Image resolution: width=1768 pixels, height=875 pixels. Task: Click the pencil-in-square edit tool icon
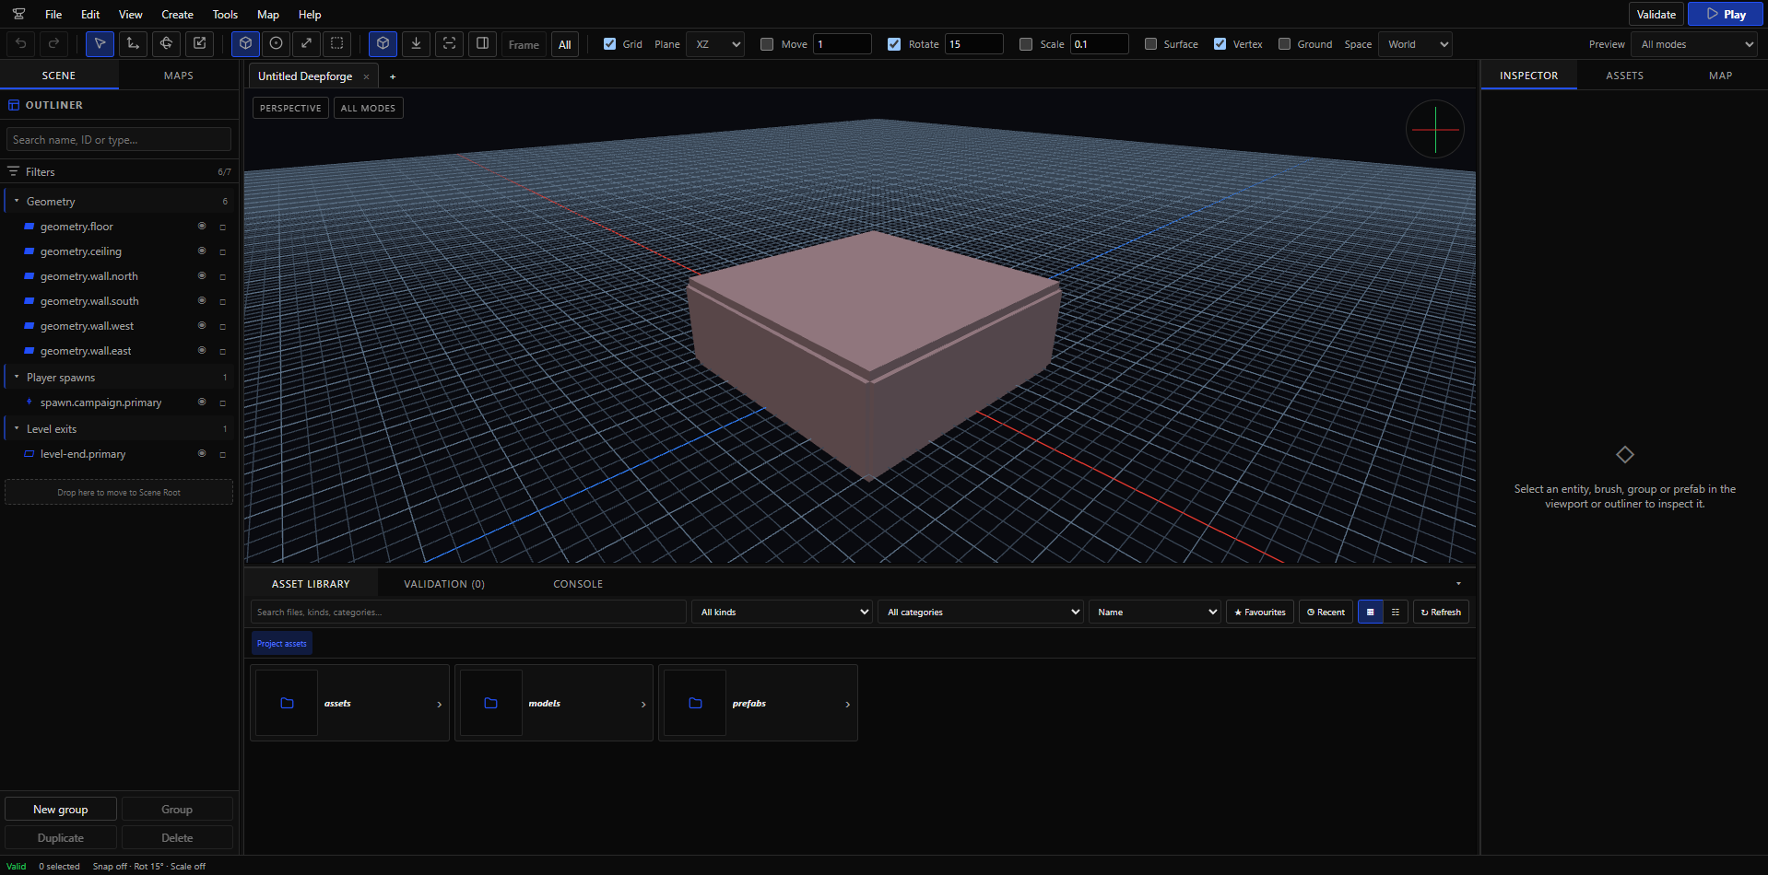coord(199,43)
